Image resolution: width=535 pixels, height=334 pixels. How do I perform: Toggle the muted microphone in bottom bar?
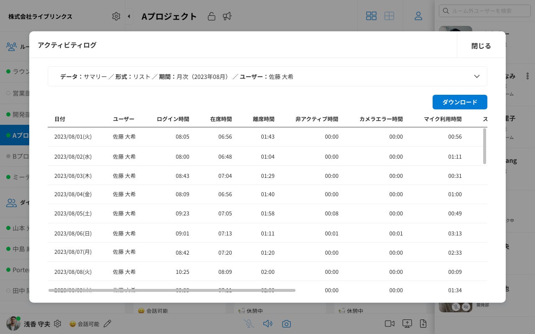249,324
